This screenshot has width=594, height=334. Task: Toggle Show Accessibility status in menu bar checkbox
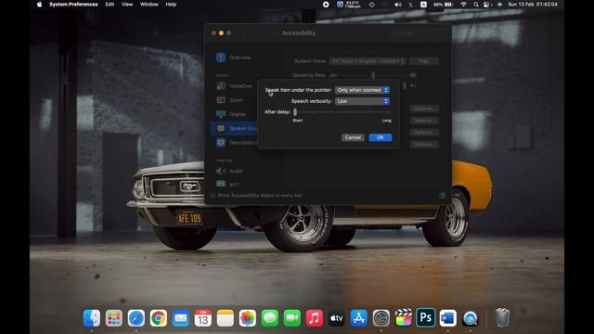[213, 196]
